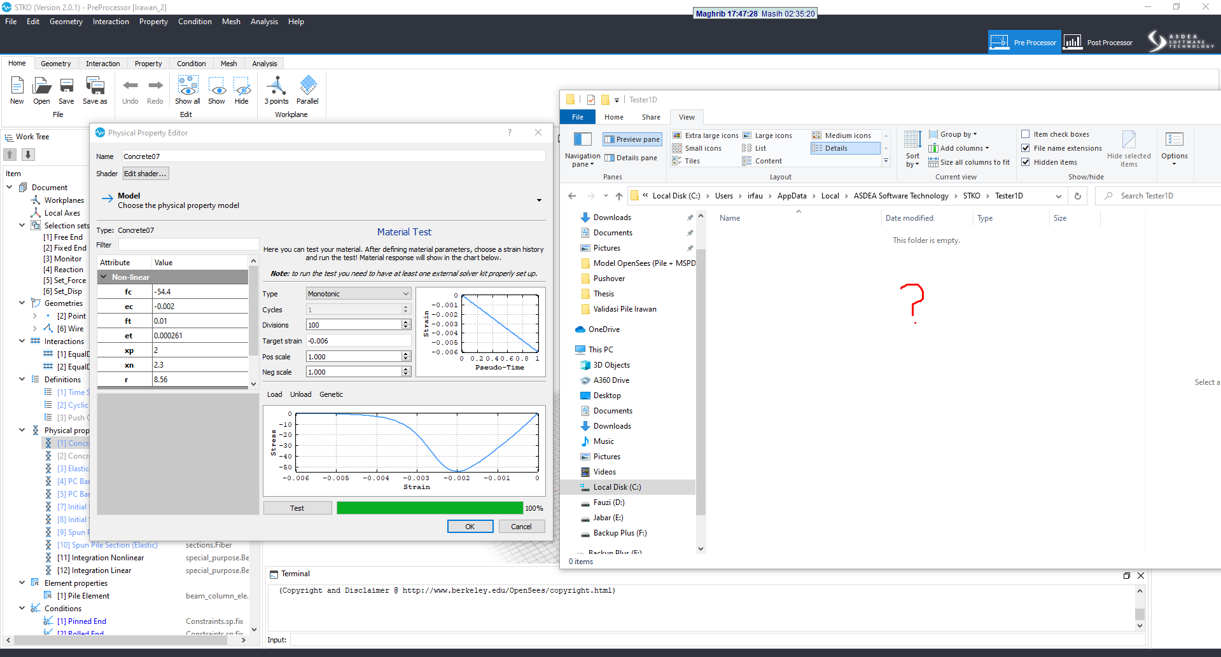This screenshot has height=657, width=1221.
Task: Save the project using the Save icon
Action: click(x=66, y=90)
